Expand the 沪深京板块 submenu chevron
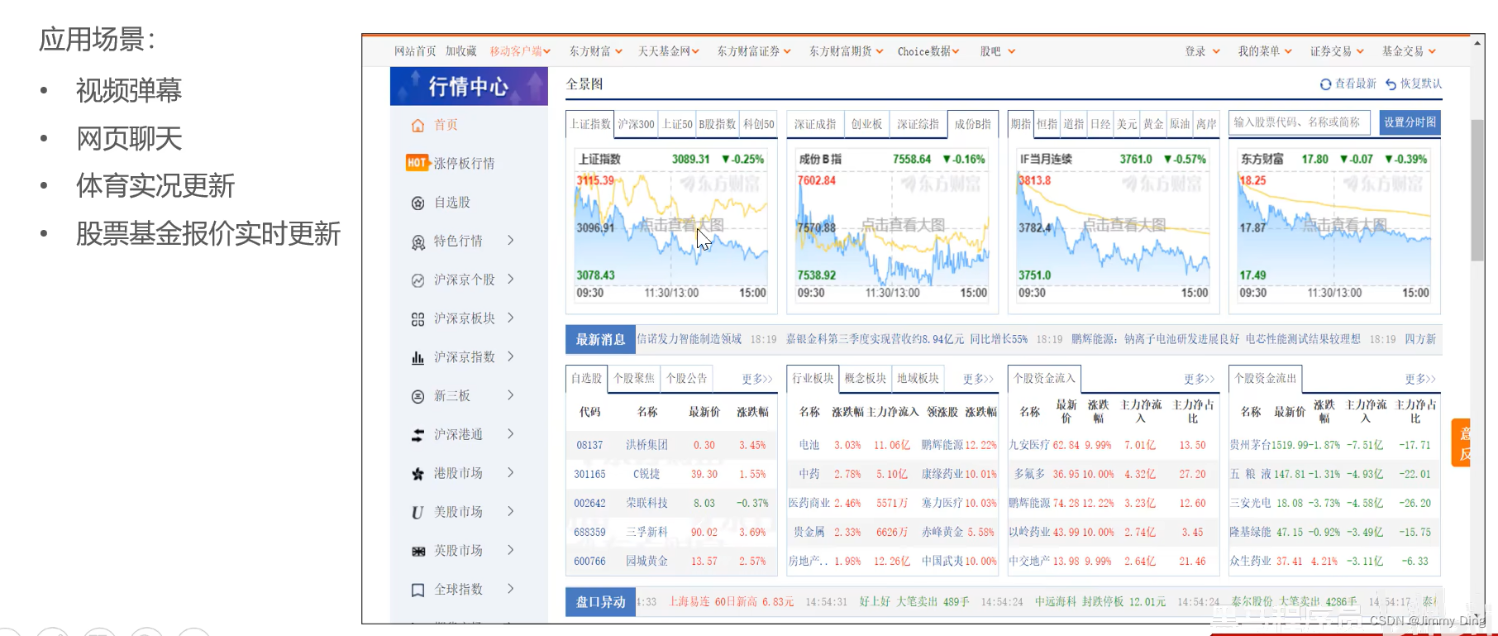Viewport: 1498px width, 636px height. (x=511, y=318)
